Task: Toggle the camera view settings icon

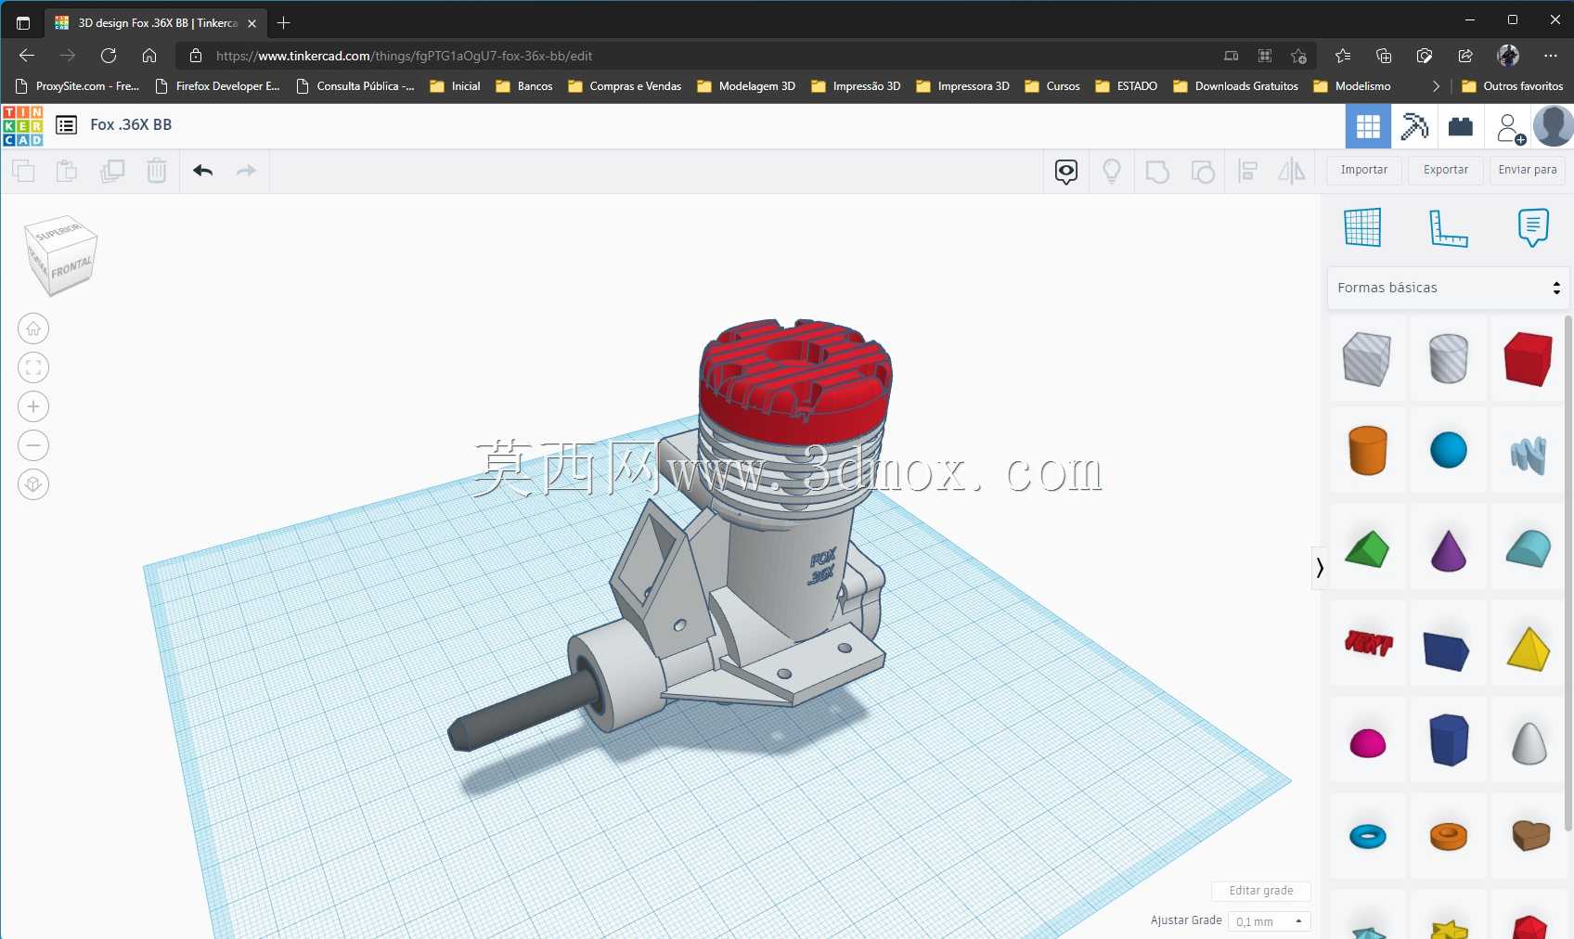Action: point(1066,172)
